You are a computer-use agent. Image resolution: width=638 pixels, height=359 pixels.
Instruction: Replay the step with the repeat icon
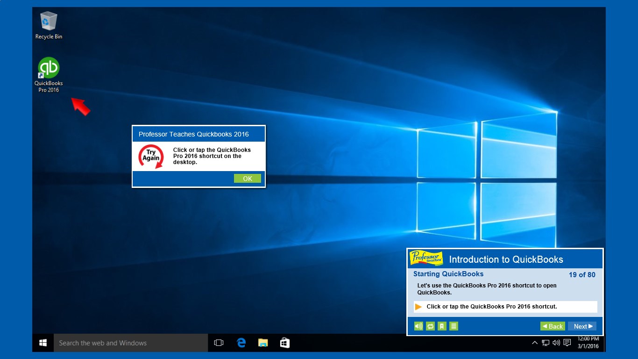point(430,326)
